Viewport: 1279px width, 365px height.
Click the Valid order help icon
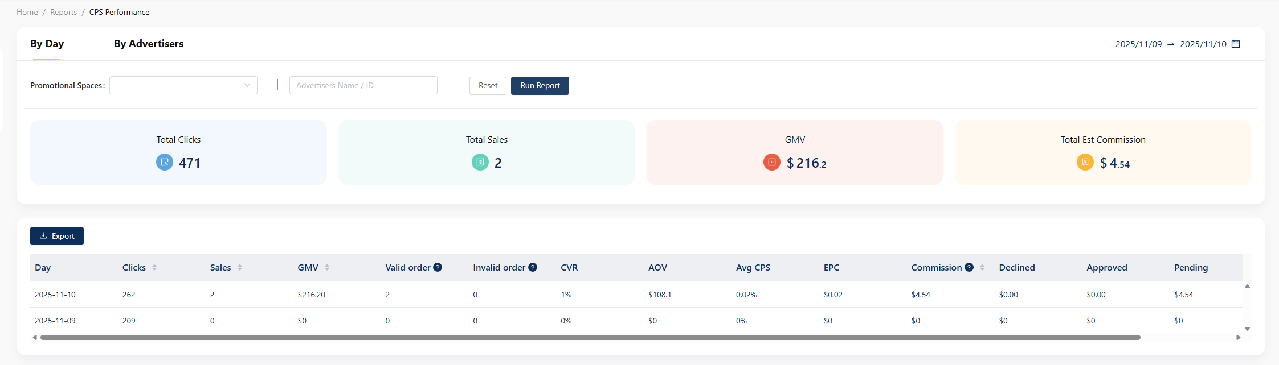(438, 267)
